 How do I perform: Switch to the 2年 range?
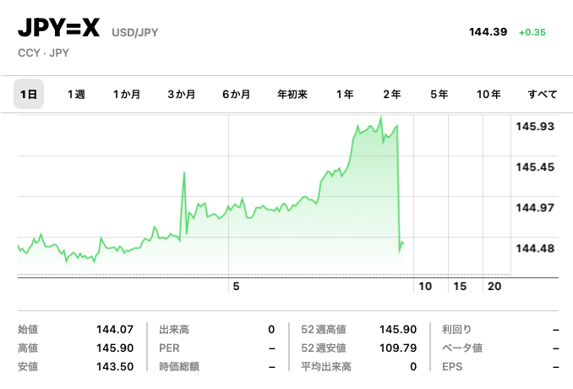pos(391,95)
